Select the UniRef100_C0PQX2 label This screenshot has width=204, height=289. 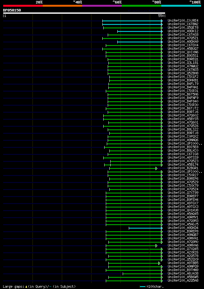(183, 136)
